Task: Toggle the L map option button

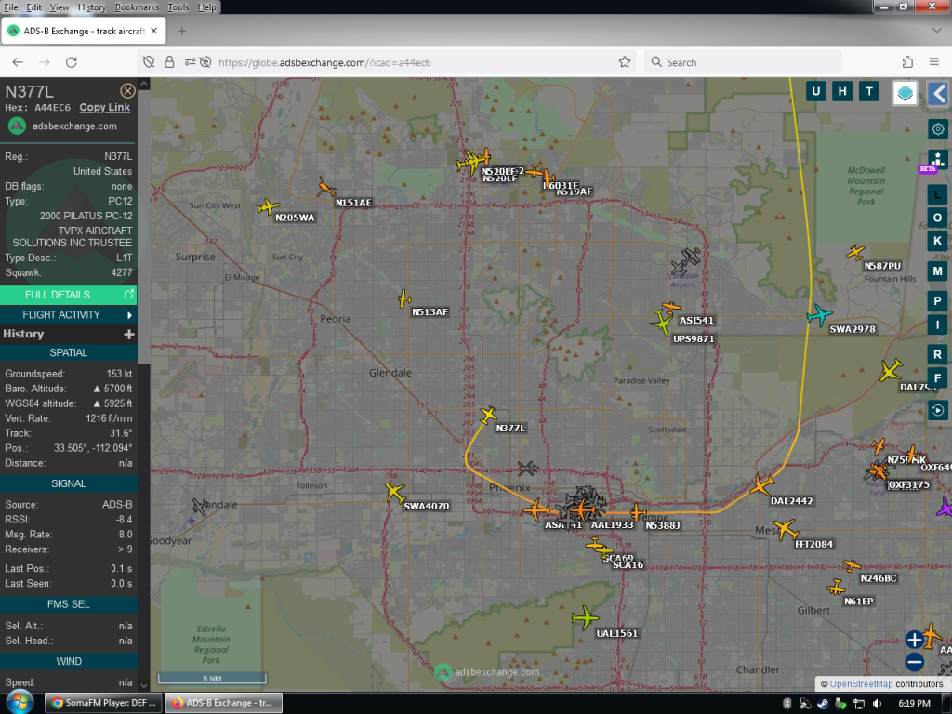Action: [937, 195]
